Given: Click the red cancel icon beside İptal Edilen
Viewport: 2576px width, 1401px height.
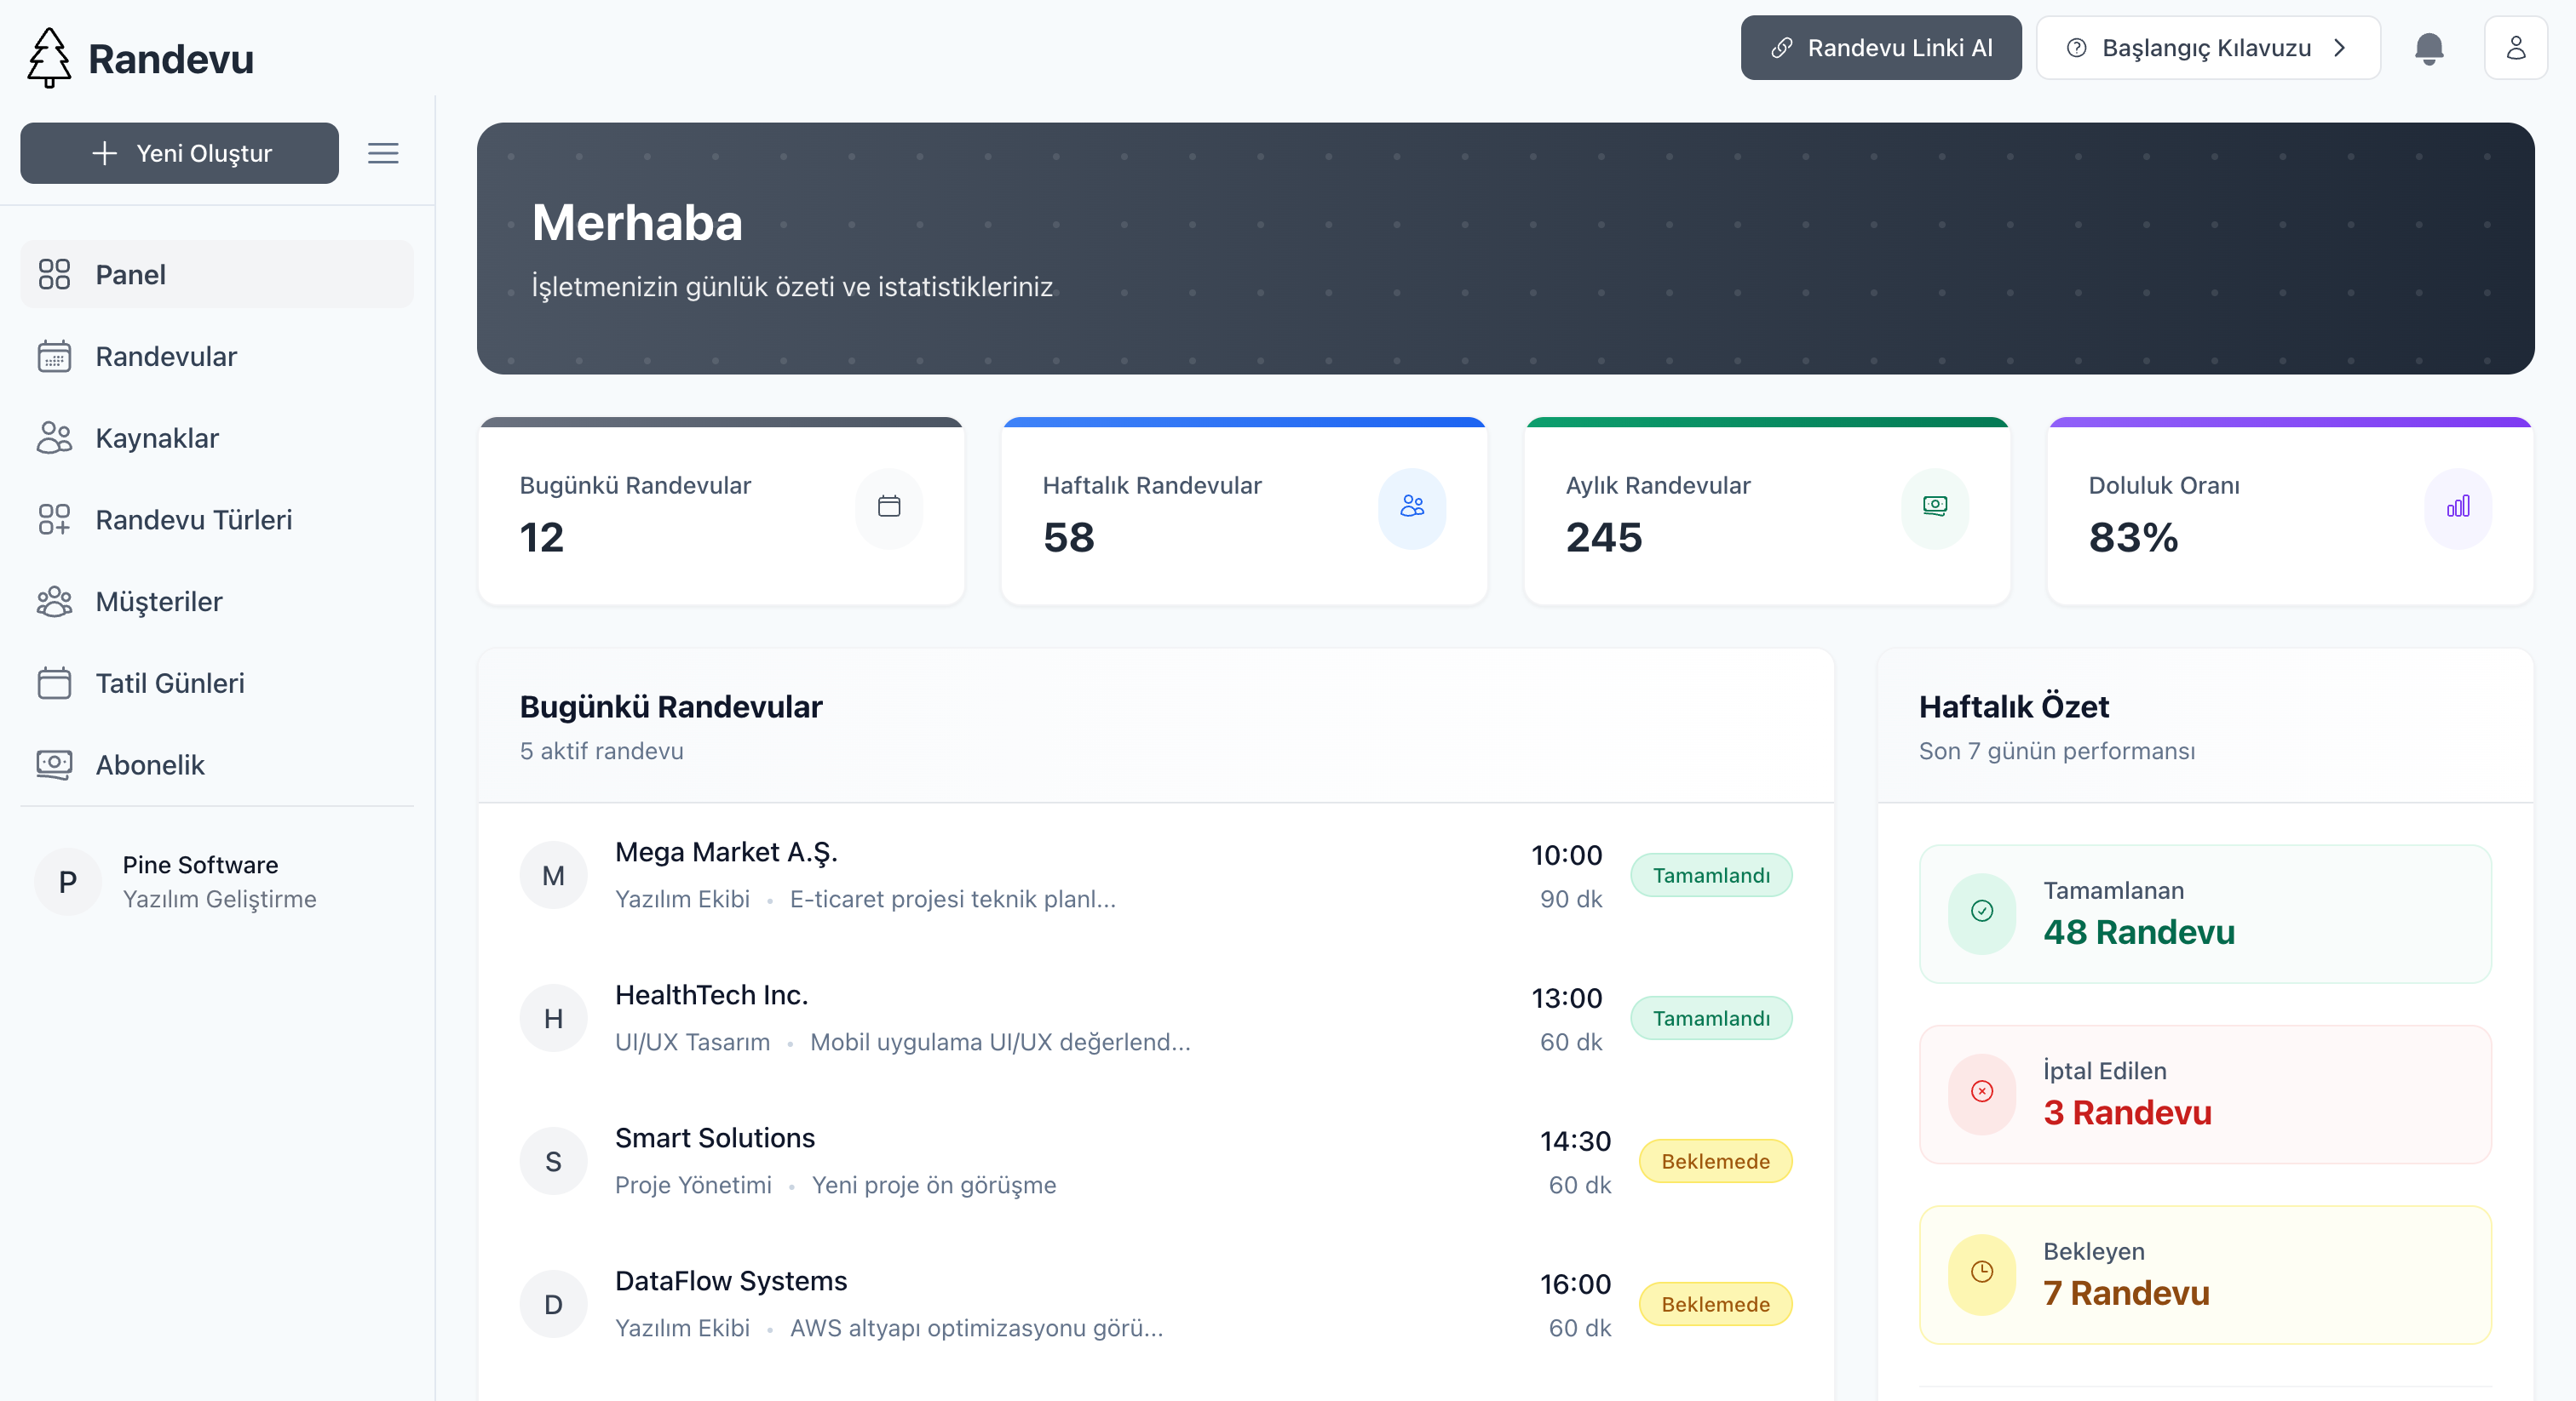Looking at the screenshot, I should pyautogui.click(x=1981, y=1091).
